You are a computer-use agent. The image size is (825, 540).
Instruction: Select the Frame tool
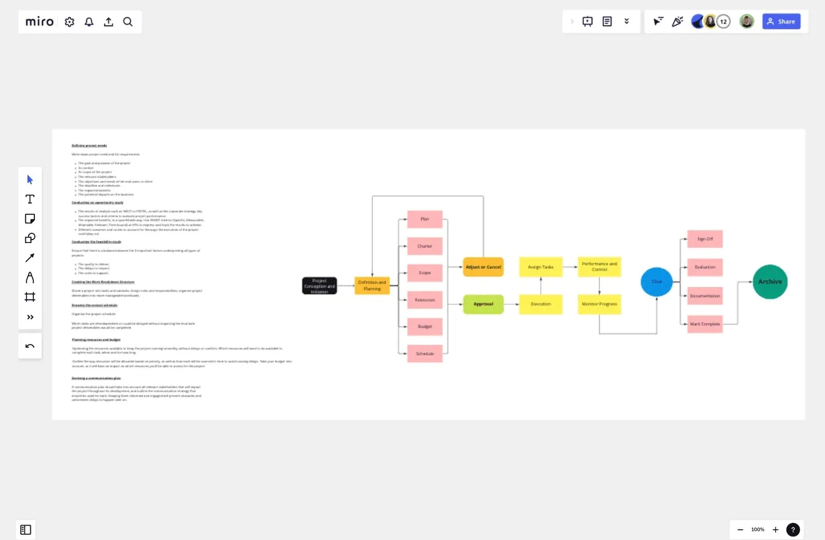[30, 297]
